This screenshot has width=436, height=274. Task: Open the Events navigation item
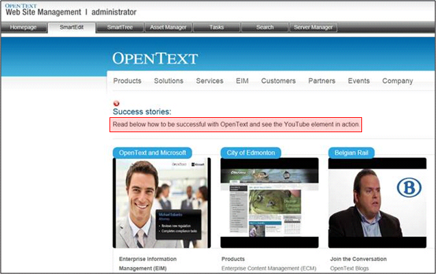point(359,81)
